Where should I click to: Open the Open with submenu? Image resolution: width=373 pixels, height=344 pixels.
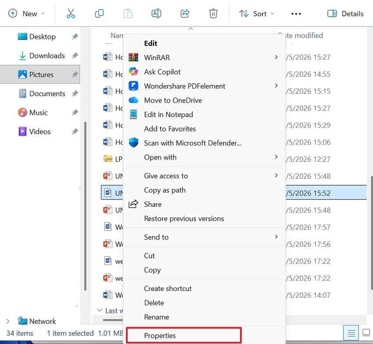coord(204,157)
